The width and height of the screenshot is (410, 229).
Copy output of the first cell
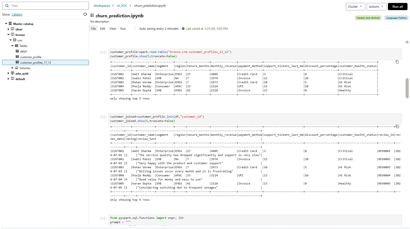pyautogui.click(x=397, y=62)
